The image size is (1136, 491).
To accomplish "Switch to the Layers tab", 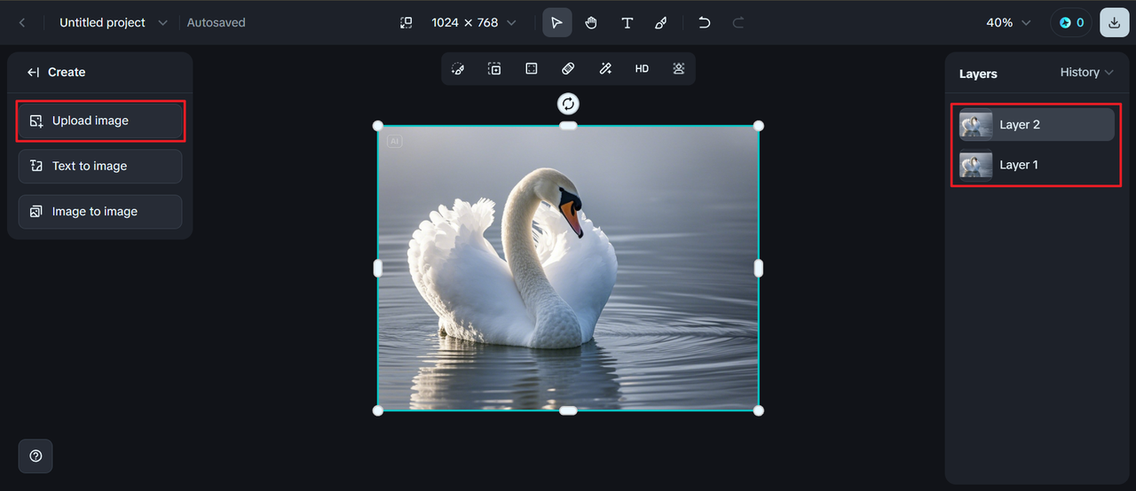I will coord(978,74).
